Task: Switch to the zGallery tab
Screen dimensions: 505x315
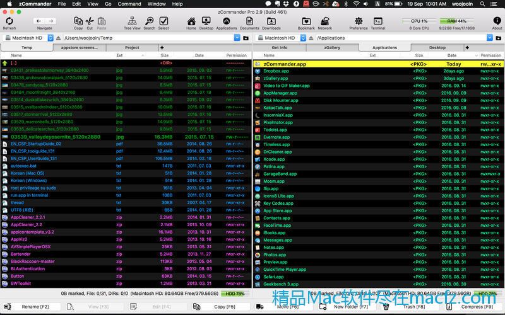Action: [x=332, y=48]
